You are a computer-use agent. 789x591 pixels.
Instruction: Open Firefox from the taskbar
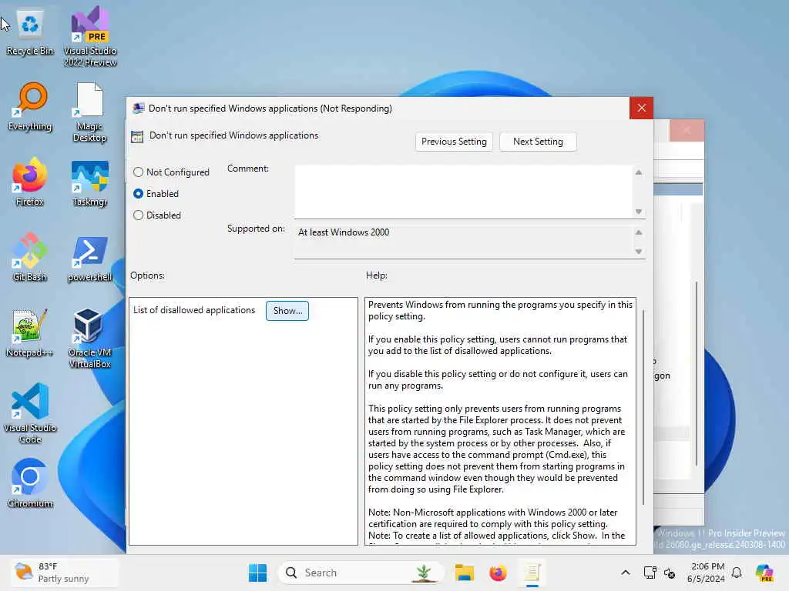point(498,573)
